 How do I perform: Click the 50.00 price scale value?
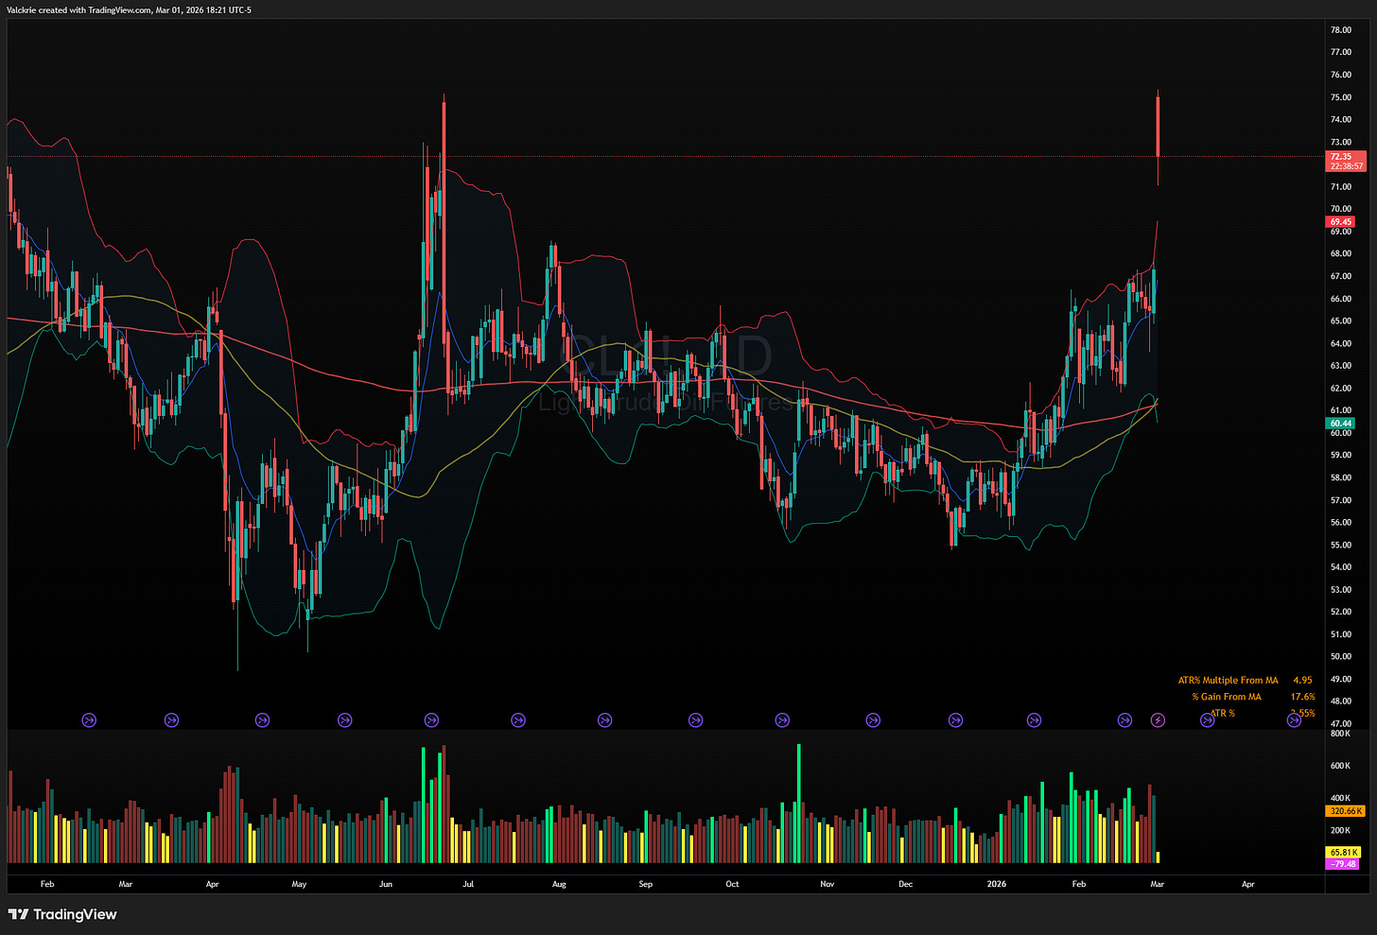point(1340,657)
